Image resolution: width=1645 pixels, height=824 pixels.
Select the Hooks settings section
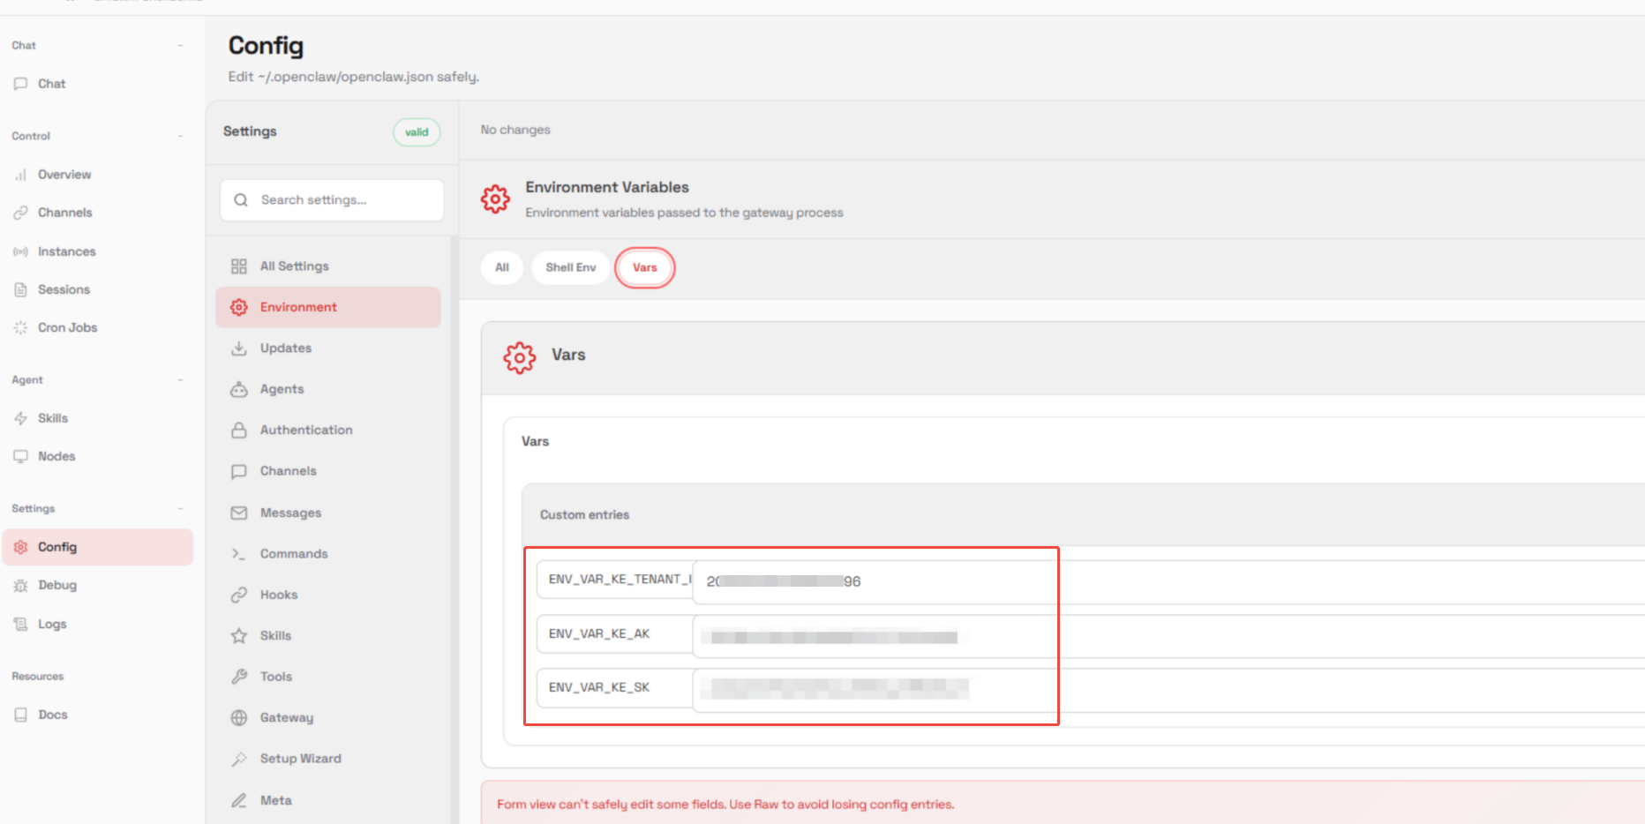point(278,595)
